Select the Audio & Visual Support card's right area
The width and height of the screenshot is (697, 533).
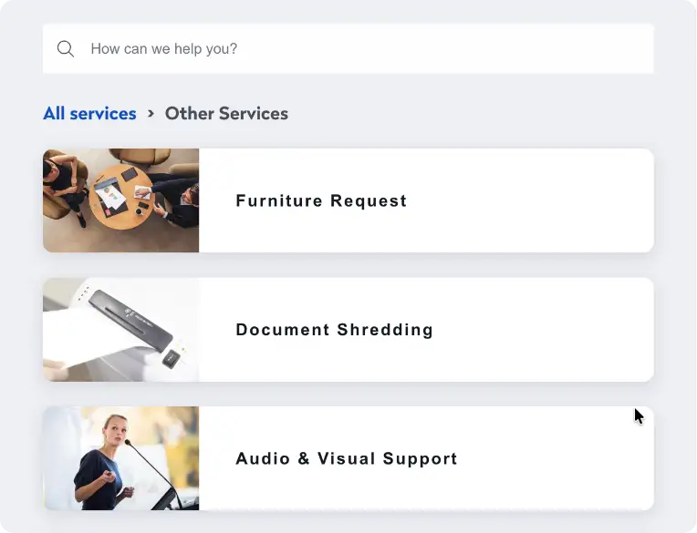click(557, 459)
